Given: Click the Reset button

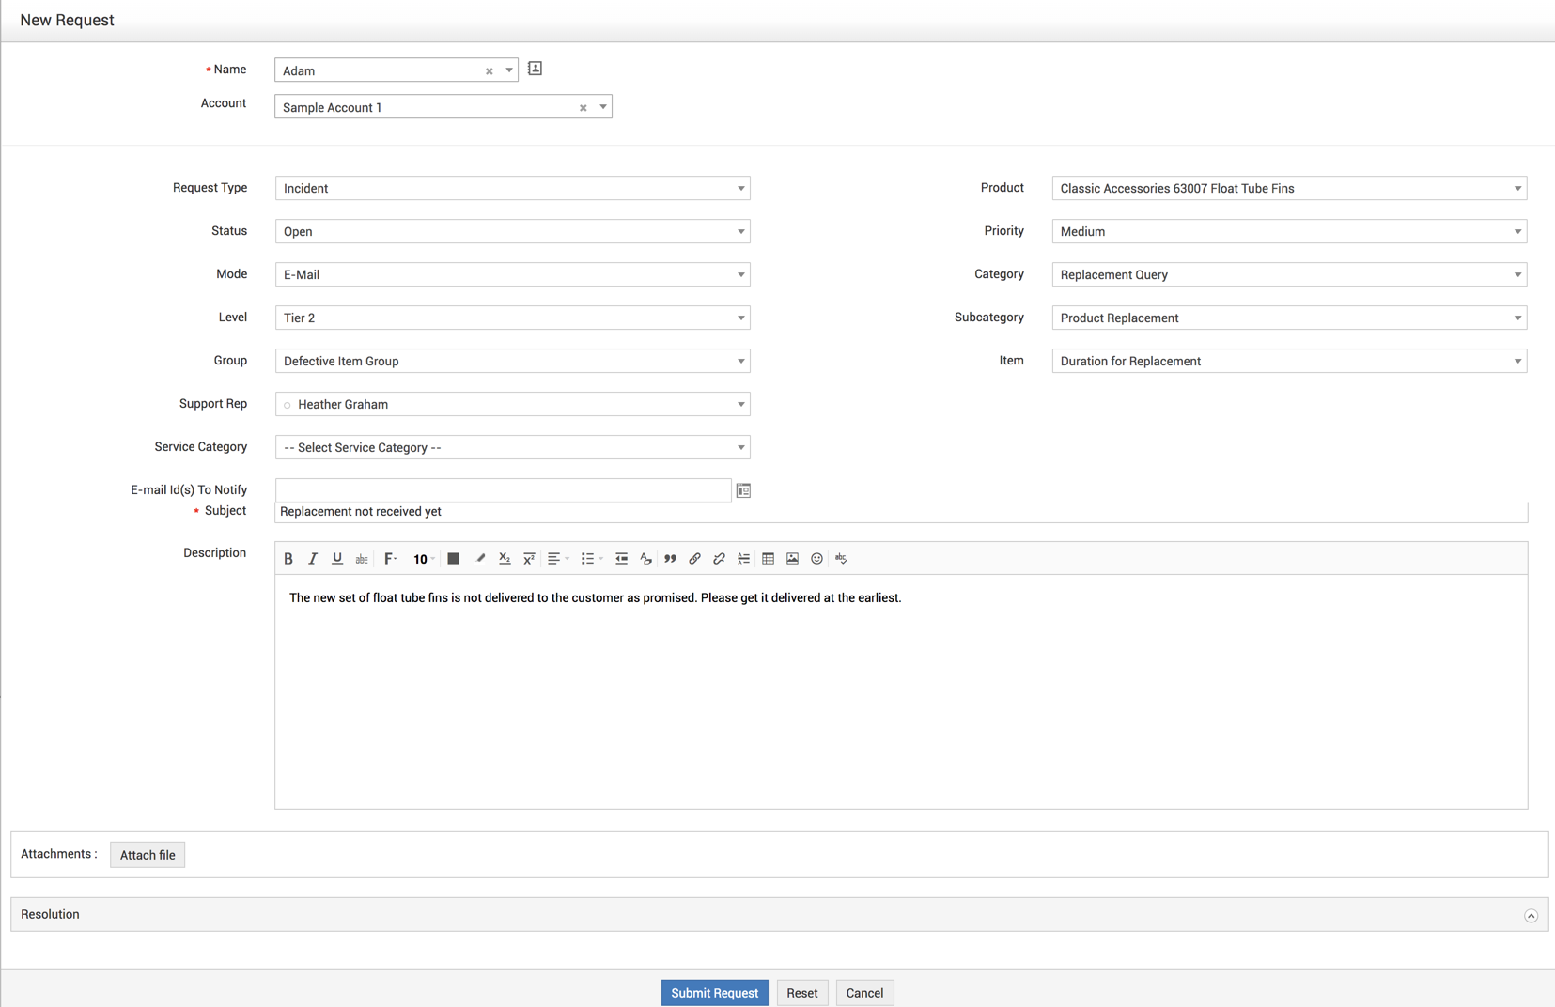Looking at the screenshot, I should pos(802,993).
